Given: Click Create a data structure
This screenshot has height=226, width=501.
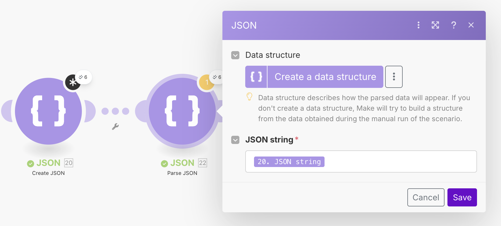Looking at the screenshot, I should pyautogui.click(x=325, y=77).
